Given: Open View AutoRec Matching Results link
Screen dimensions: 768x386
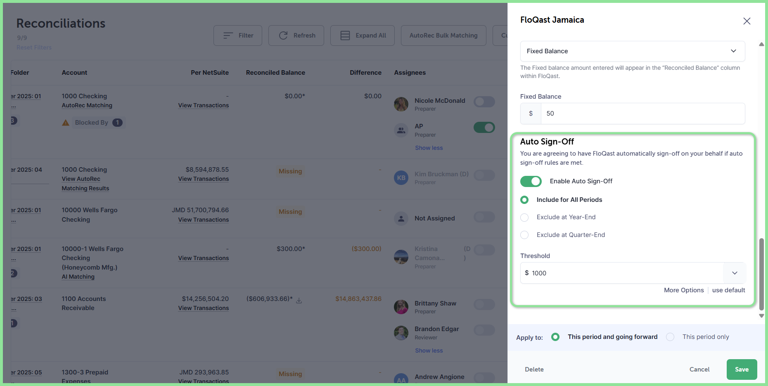Looking at the screenshot, I should click(85, 184).
